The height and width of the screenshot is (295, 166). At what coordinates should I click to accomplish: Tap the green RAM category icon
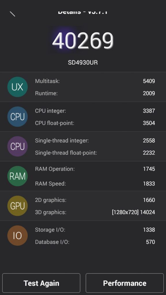[x=18, y=176]
